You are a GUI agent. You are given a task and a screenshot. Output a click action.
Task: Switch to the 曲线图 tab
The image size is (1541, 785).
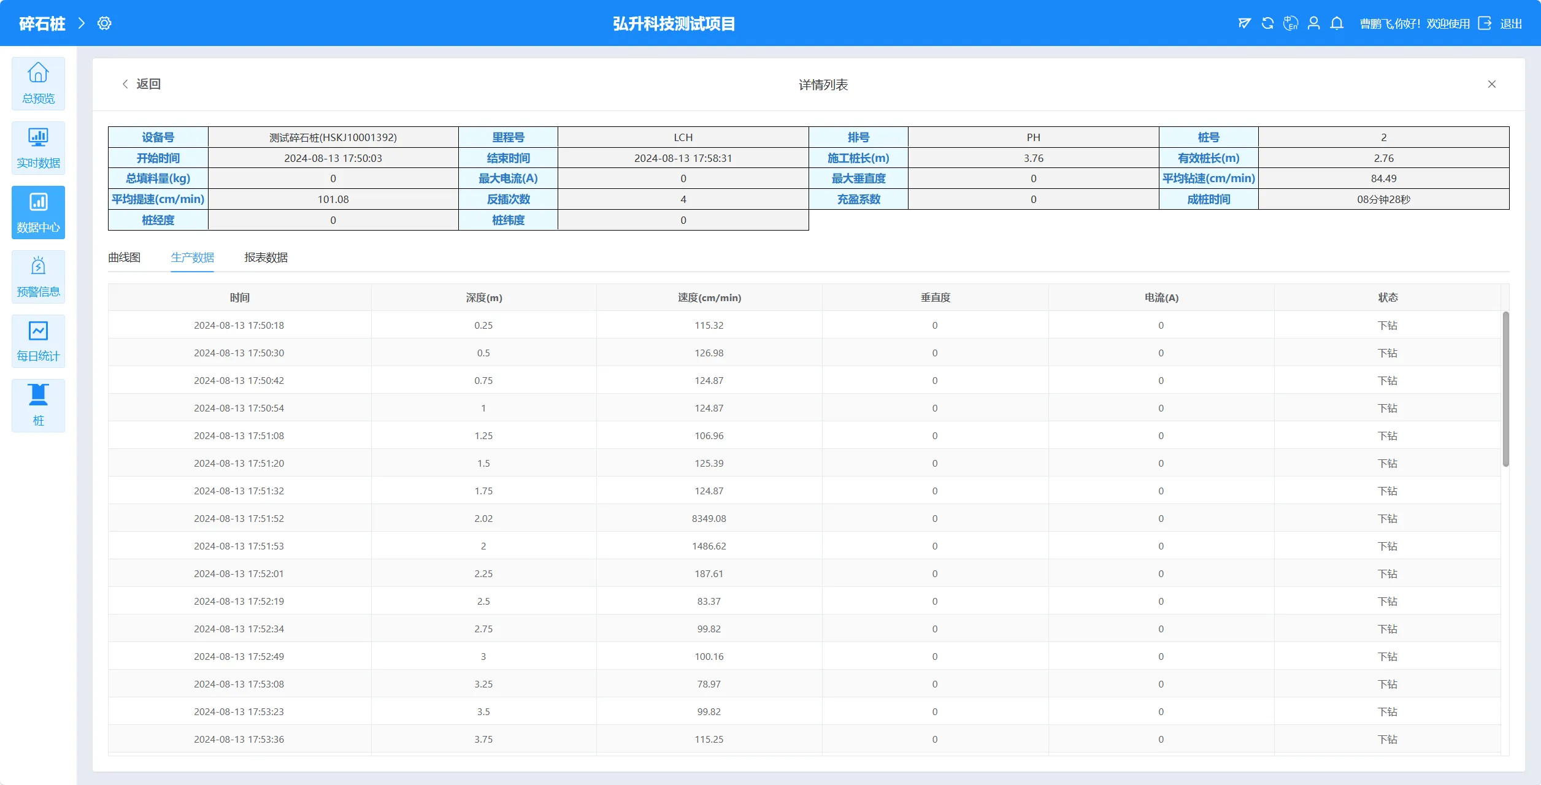125,258
